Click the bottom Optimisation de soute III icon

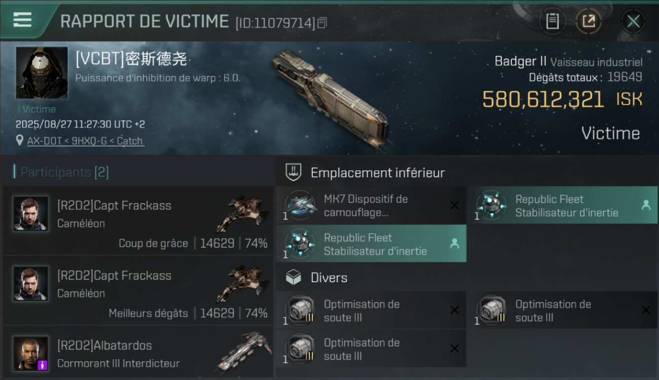coord(301,349)
